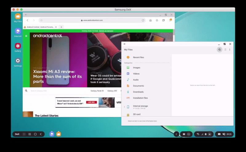This screenshot has height=152, width=246.
Task: Open My Files more options menu
Action: tap(230, 49)
